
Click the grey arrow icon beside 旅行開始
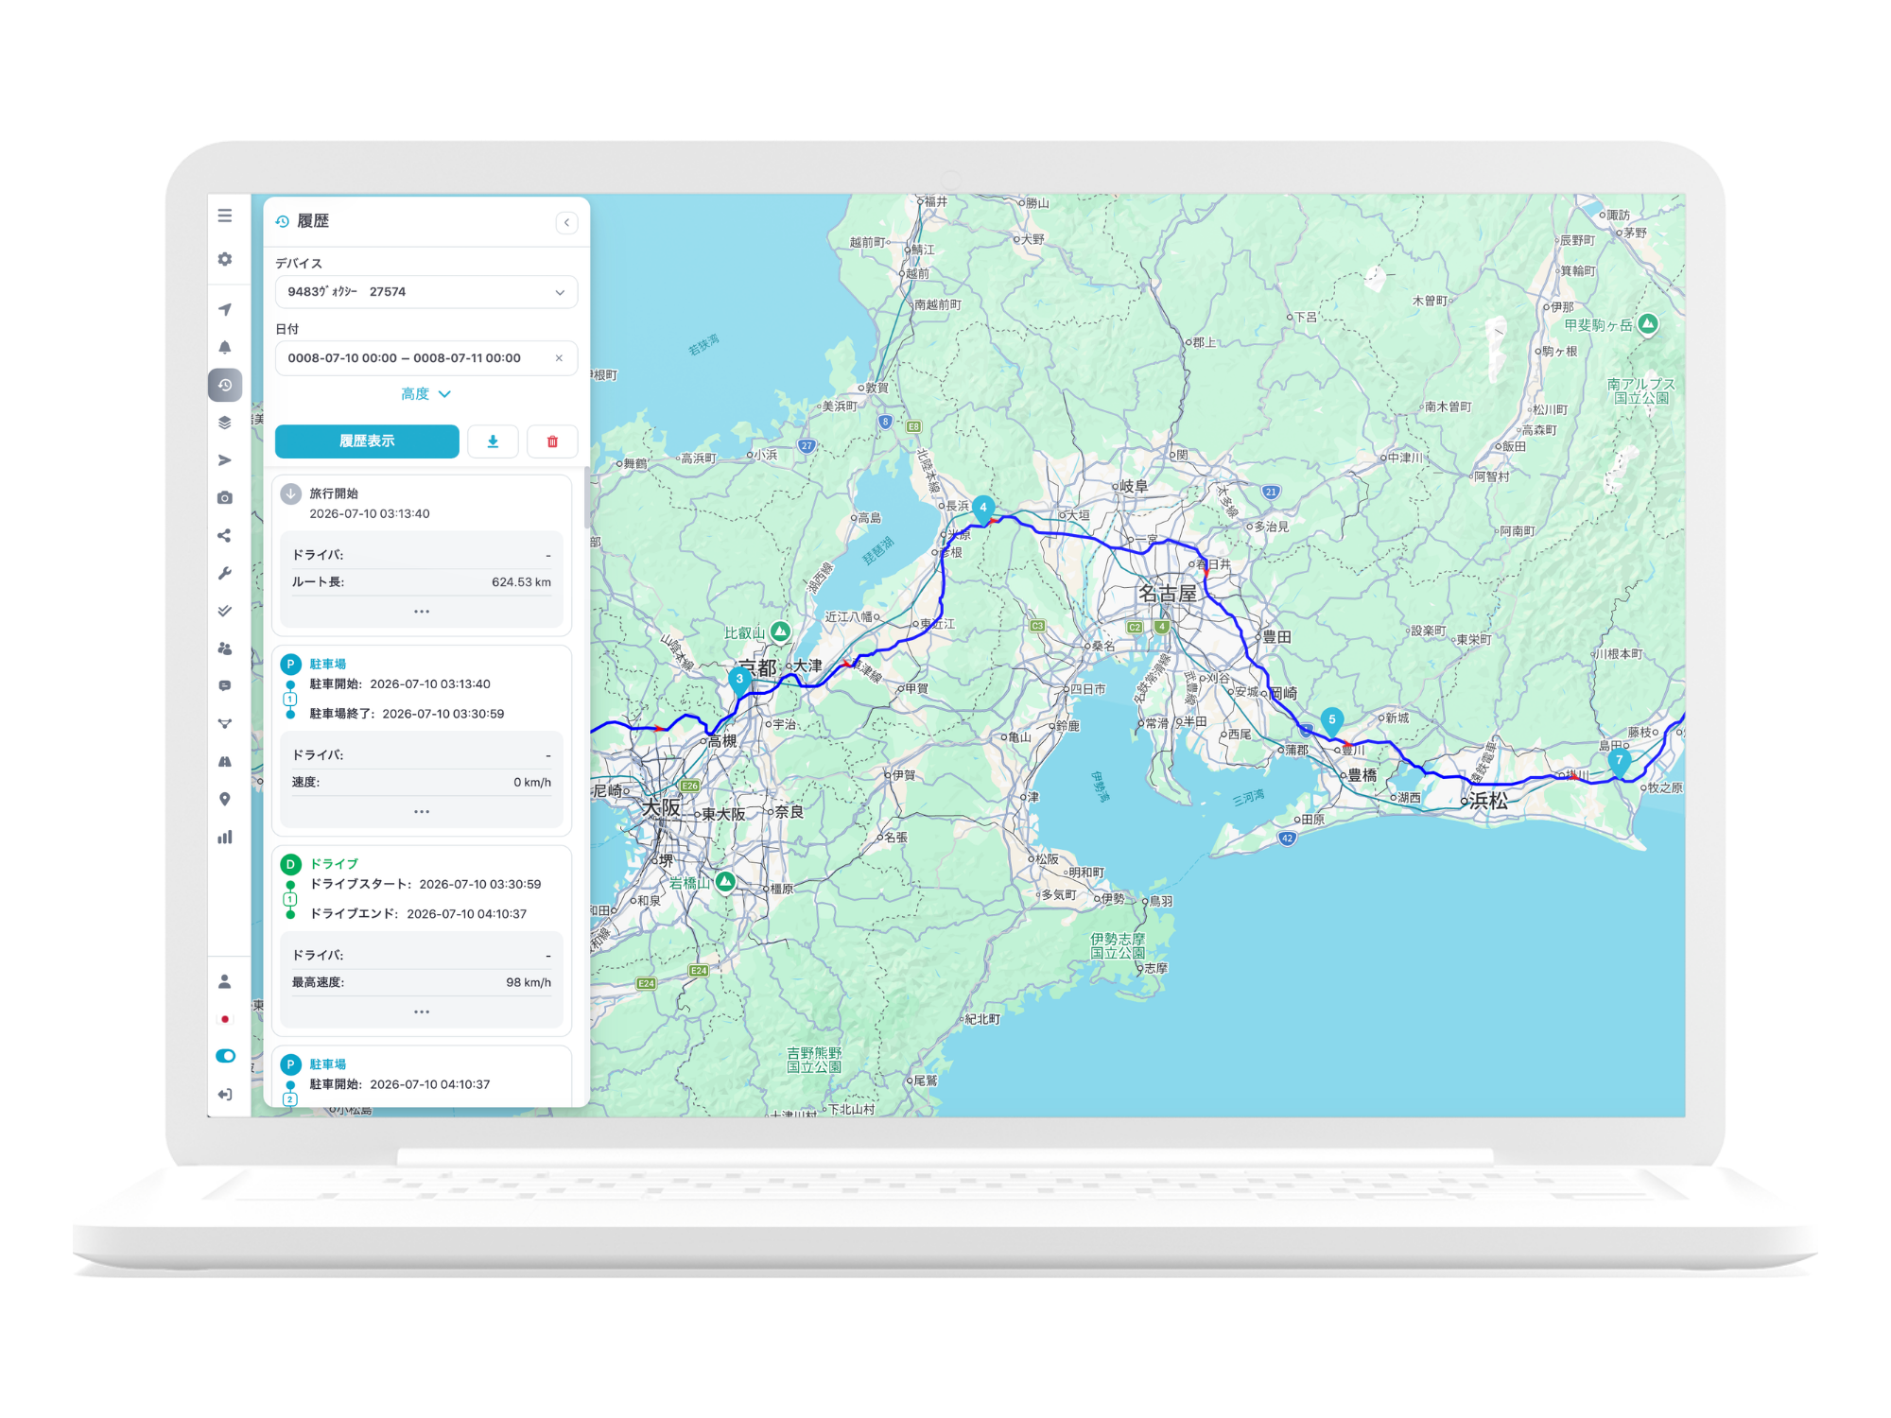291,493
